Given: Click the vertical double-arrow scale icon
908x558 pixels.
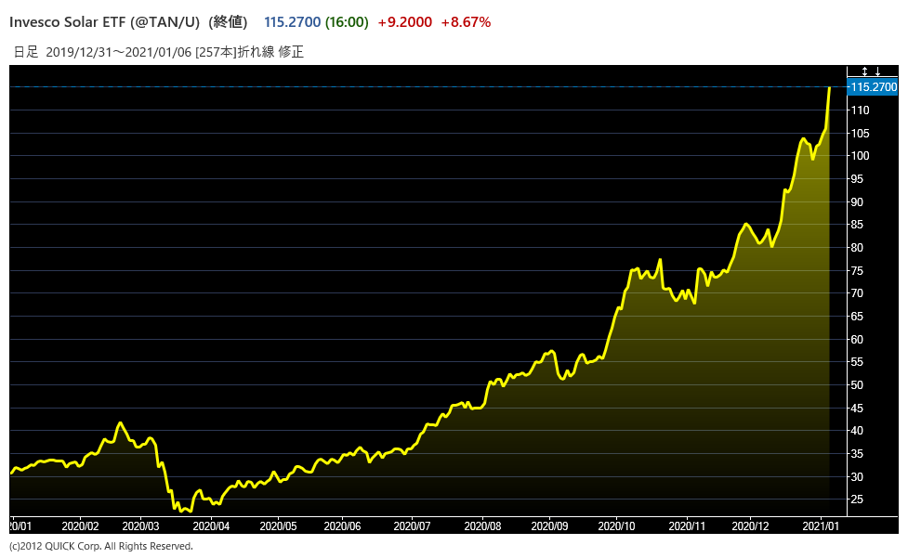Looking at the screenshot, I should click(x=864, y=71).
